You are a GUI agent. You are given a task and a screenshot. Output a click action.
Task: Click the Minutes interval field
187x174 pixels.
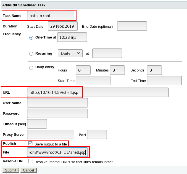pyautogui.click(x=117, y=70)
